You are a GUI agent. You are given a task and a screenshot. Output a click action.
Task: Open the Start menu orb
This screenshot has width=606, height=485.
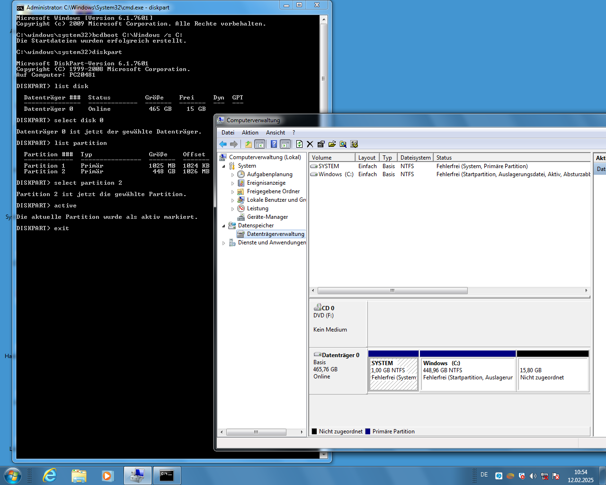click(12, 476)
